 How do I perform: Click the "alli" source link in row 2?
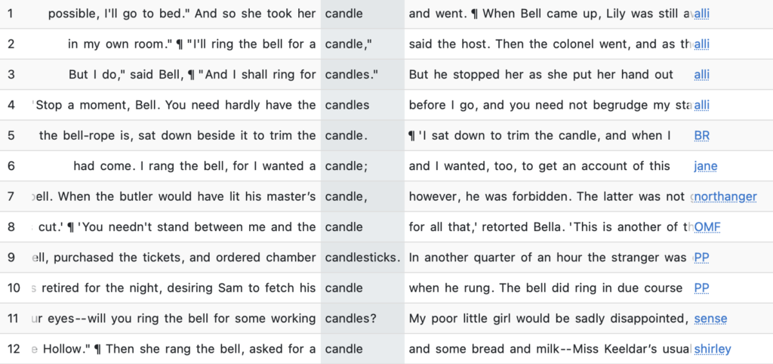click(701, 44)
